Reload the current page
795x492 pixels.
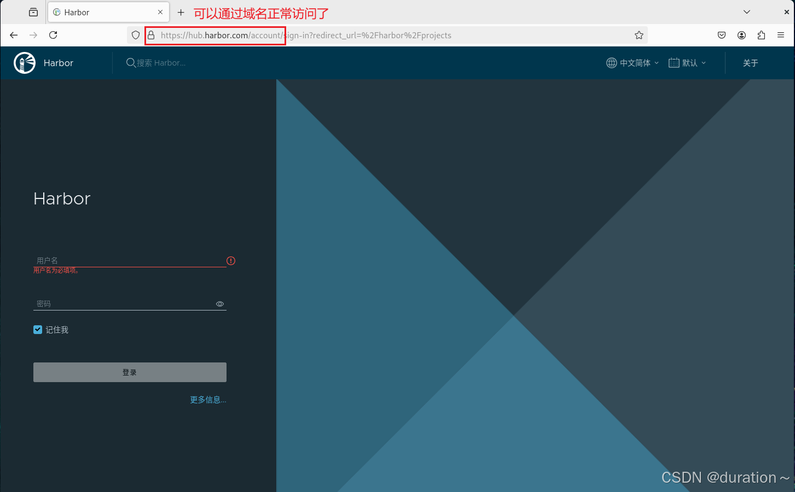(x=53, y=35)
